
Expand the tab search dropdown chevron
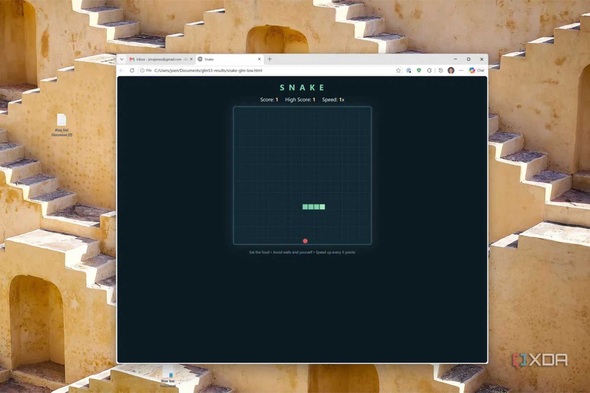[x=122, y=59]
